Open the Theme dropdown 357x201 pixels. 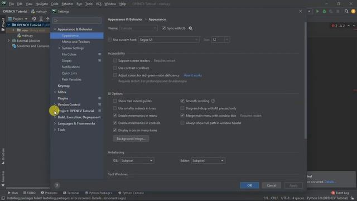point(138,28)
